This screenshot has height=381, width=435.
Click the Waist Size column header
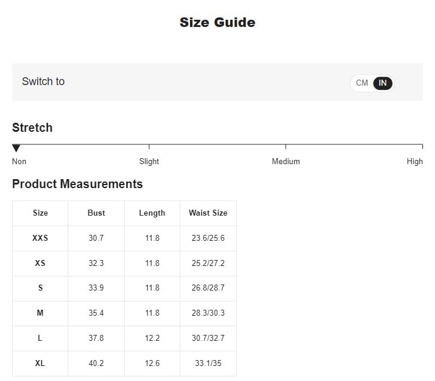tap(208, 213)
